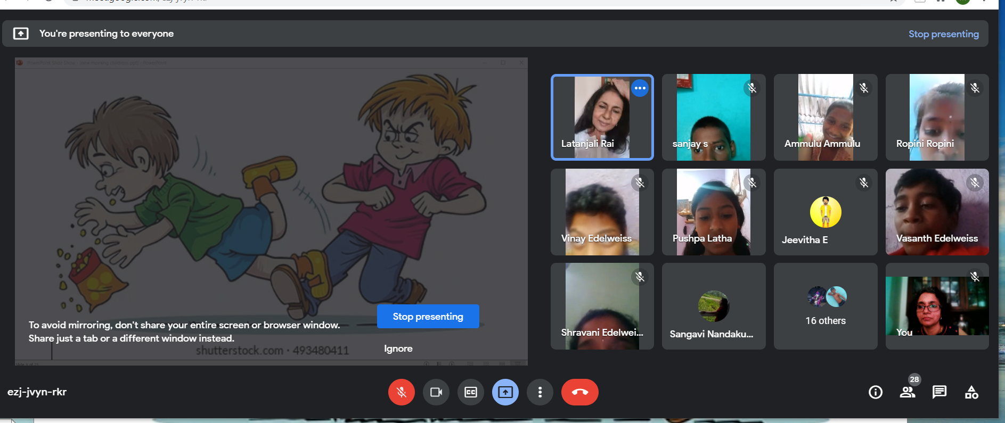Click muted mic icon on Vinay Edelweiss tile
The height and width of the screenshot is (423, 1005).
pyautogui.click(x=640, y=183)
